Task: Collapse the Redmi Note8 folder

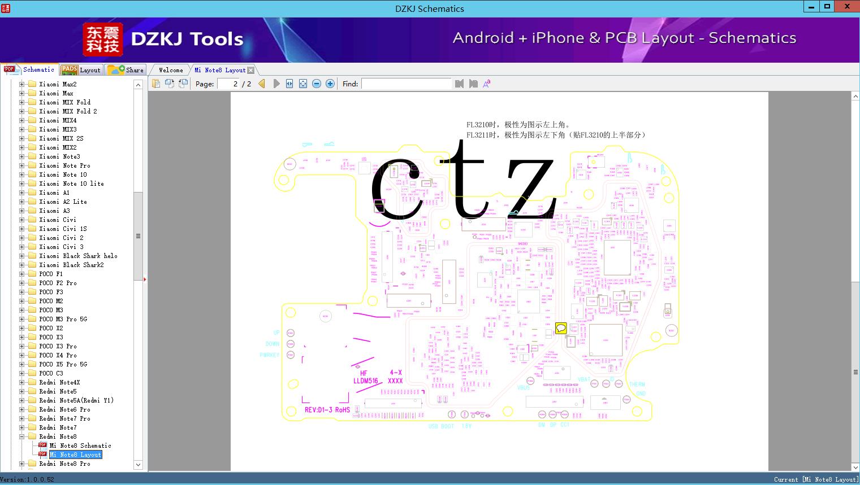Action: (x=22, y=436)
